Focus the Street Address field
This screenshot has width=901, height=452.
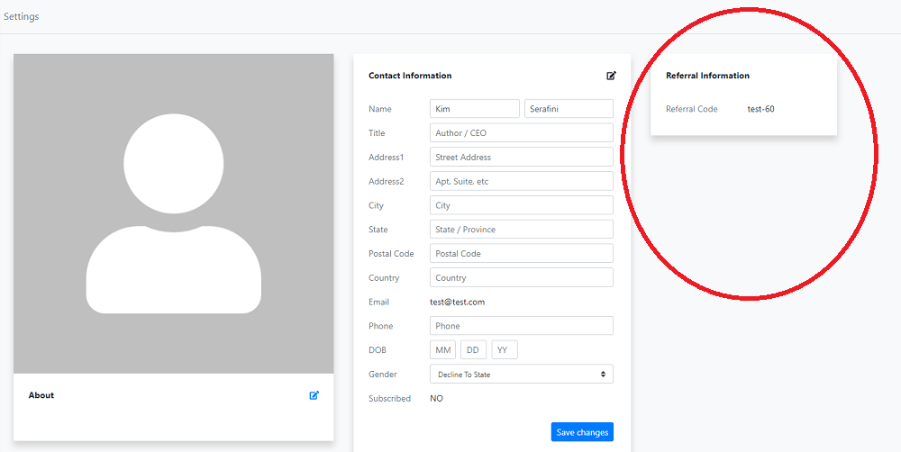coord(521,157)
